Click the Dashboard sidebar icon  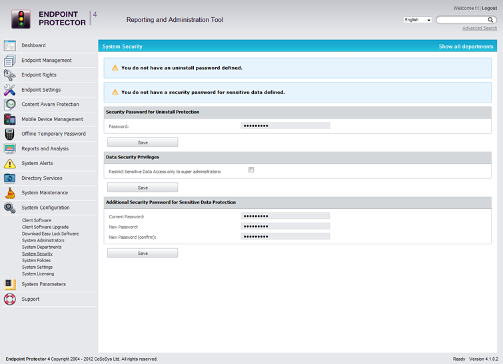point(9,46)
